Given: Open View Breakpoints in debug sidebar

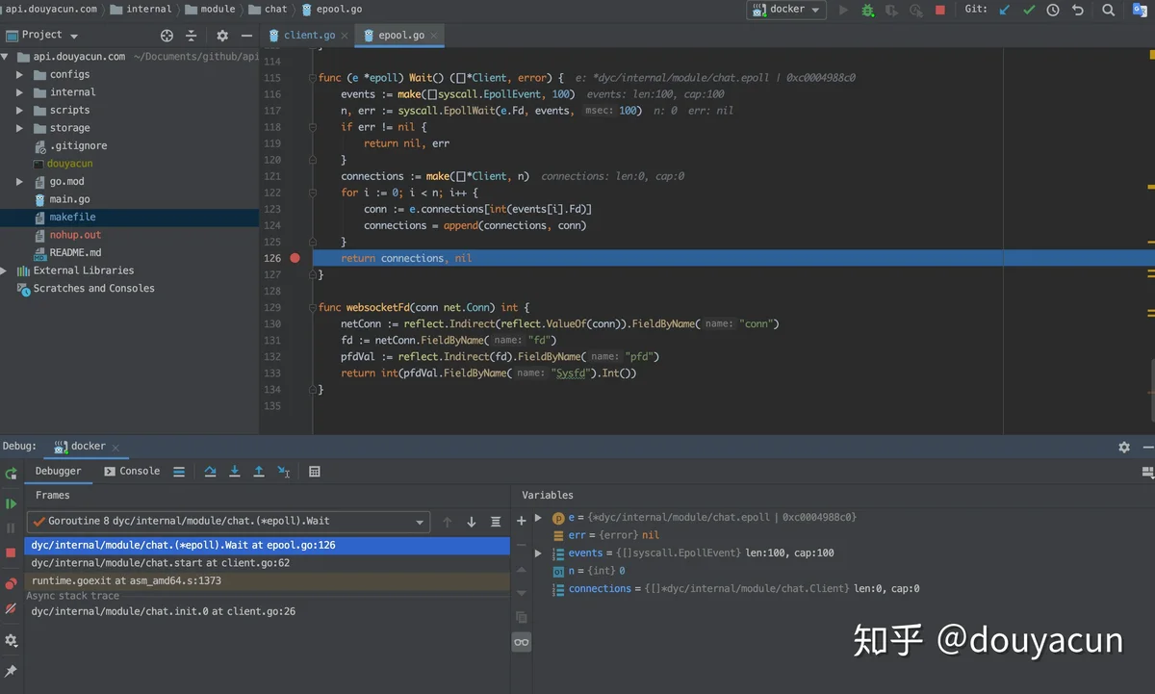Looking at the screenshot, I should pyautogui.click(x=12, y=583).
